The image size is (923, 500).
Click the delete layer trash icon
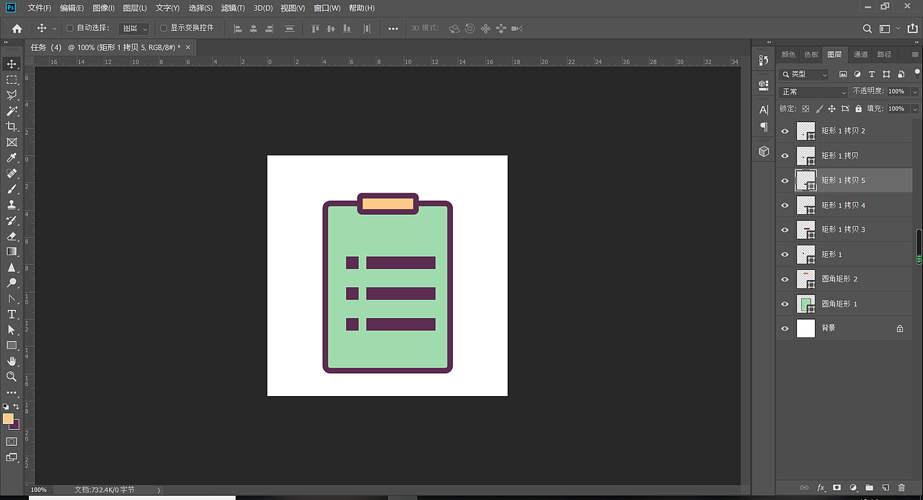901,488
